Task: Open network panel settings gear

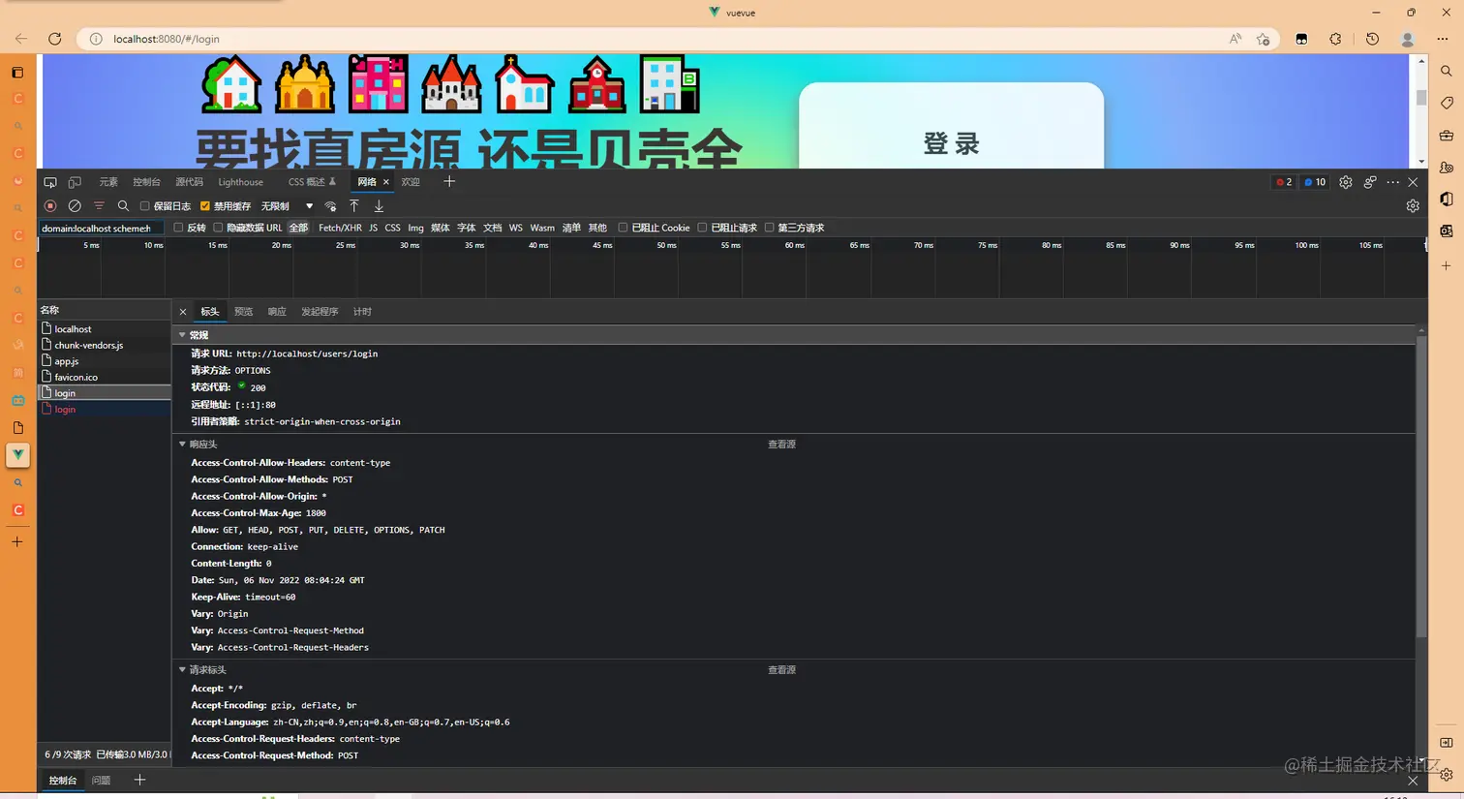Action: click(1413, 206)
